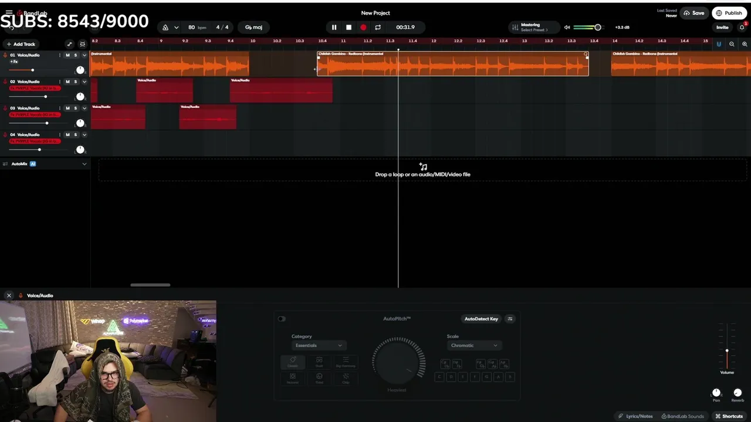Open the G♭ maj key selector
Viewport: 751px width, 422px height.
click(x=253, y=28)
